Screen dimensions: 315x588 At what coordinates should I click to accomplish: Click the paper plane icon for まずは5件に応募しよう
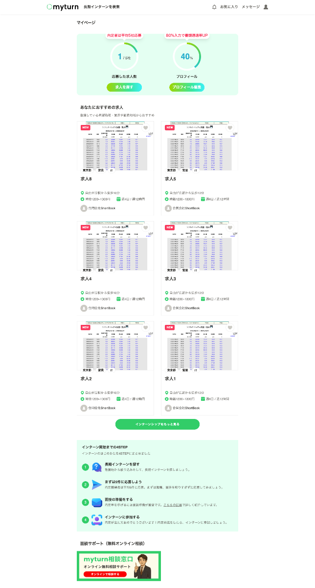(96, 484)
